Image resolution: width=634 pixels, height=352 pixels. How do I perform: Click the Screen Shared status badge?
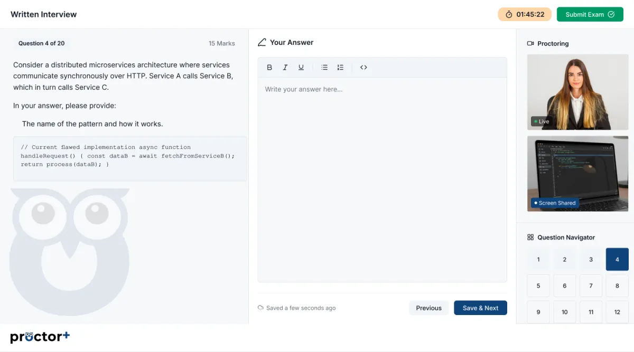[555, 203]
